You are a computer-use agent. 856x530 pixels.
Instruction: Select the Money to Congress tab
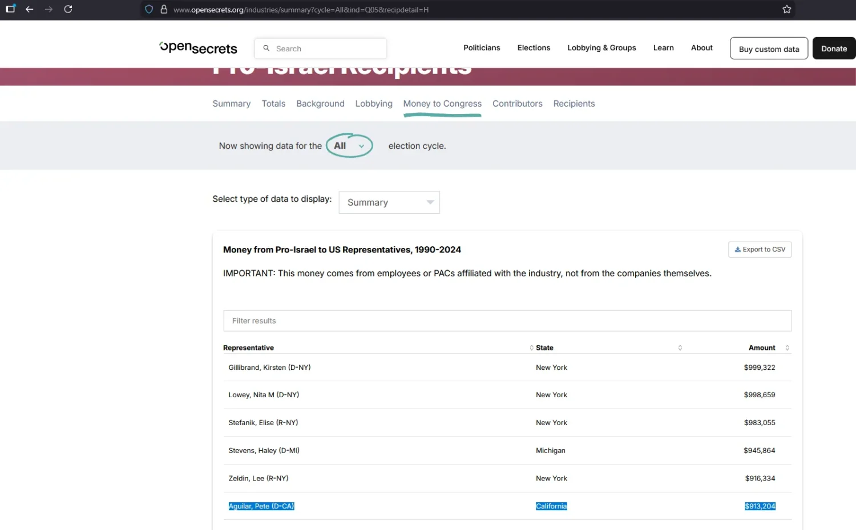coord(442,104)
